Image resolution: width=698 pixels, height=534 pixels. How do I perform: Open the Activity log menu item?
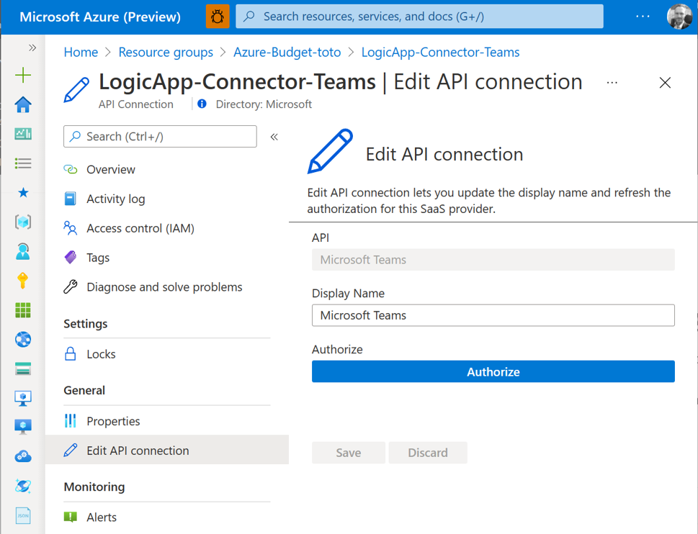(167, 199)
